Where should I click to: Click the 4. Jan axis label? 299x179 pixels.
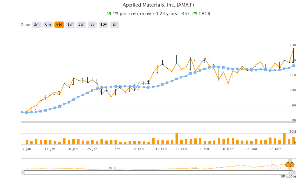point(27,149)
